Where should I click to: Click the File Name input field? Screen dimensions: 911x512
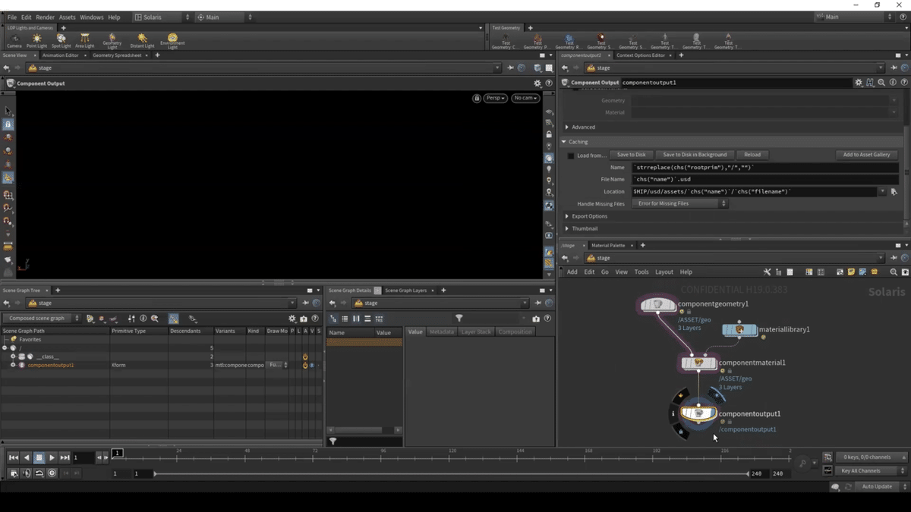pyautogui.click(x=765, y=180)
